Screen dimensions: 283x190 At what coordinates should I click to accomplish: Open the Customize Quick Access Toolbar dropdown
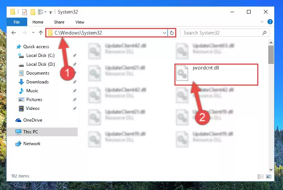tap(50, 12)
